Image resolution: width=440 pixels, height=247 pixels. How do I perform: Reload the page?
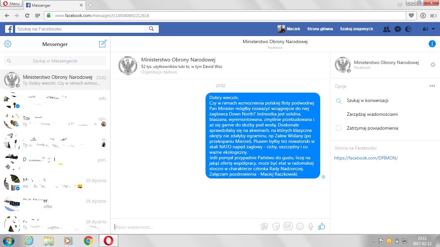click(x=27, y=15)
